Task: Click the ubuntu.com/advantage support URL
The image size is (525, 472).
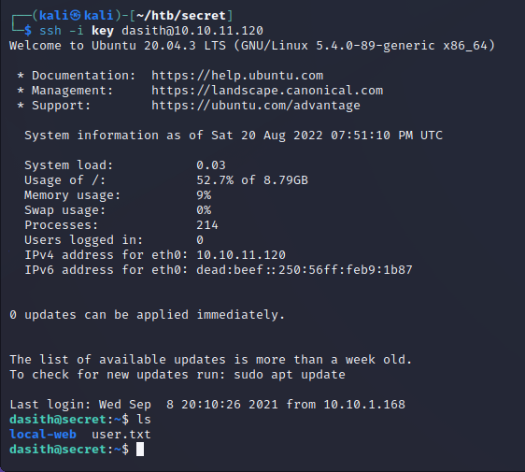Action: click(256, 106)
